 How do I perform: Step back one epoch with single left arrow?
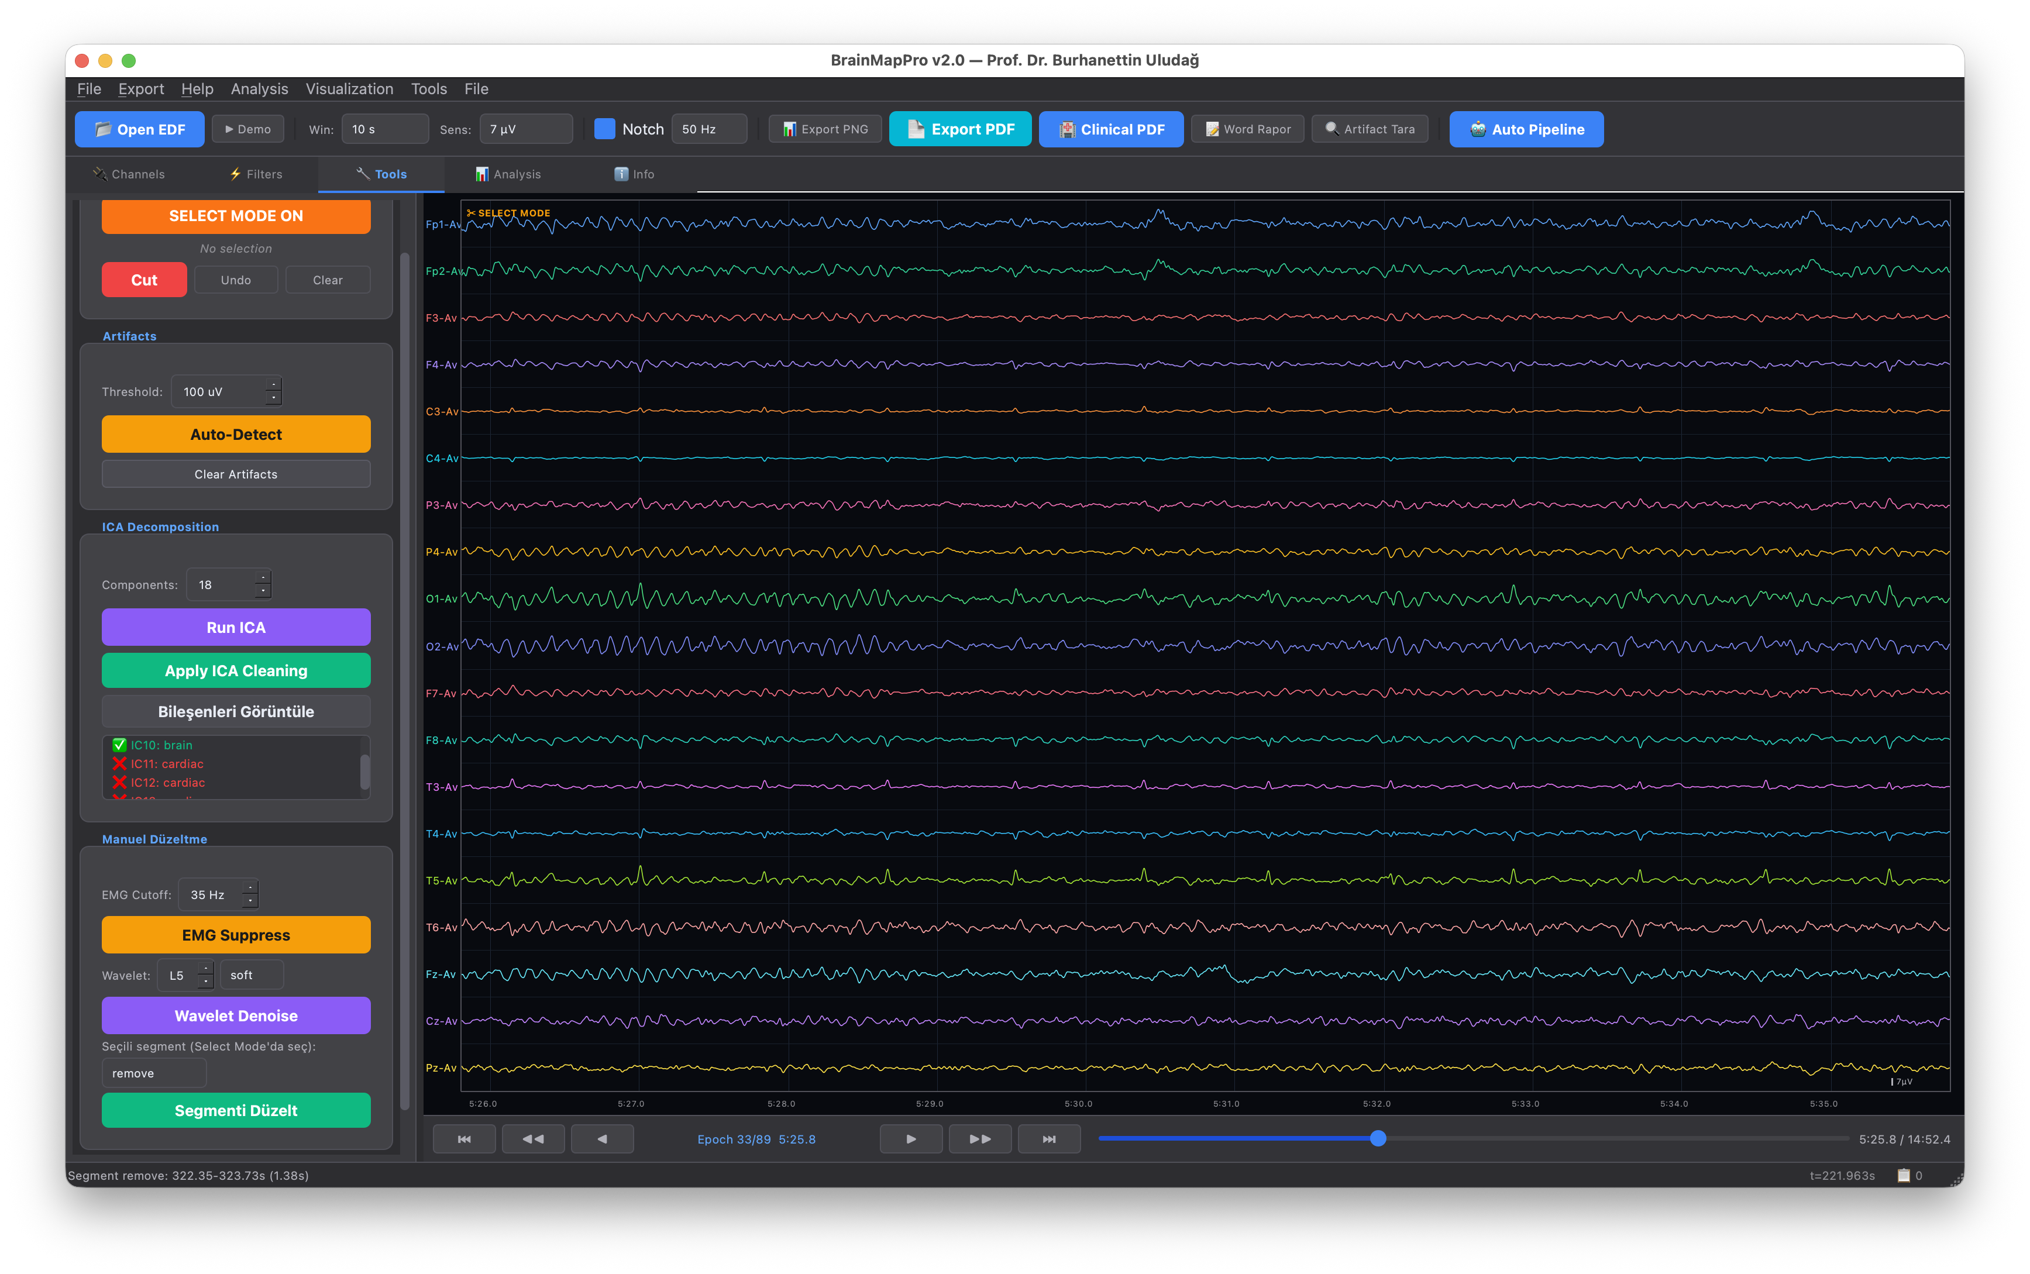[x=603, y=1138]
